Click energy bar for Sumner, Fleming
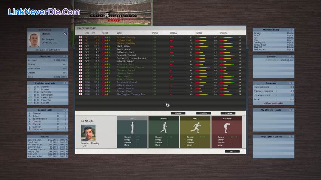 tap(200, 37)
